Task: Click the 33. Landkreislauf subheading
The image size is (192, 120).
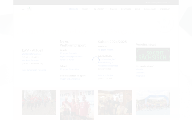Action: 145,66
